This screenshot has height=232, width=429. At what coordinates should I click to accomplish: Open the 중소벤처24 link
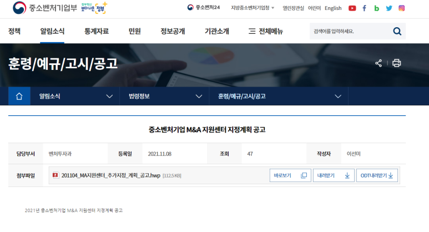[204, 8]
